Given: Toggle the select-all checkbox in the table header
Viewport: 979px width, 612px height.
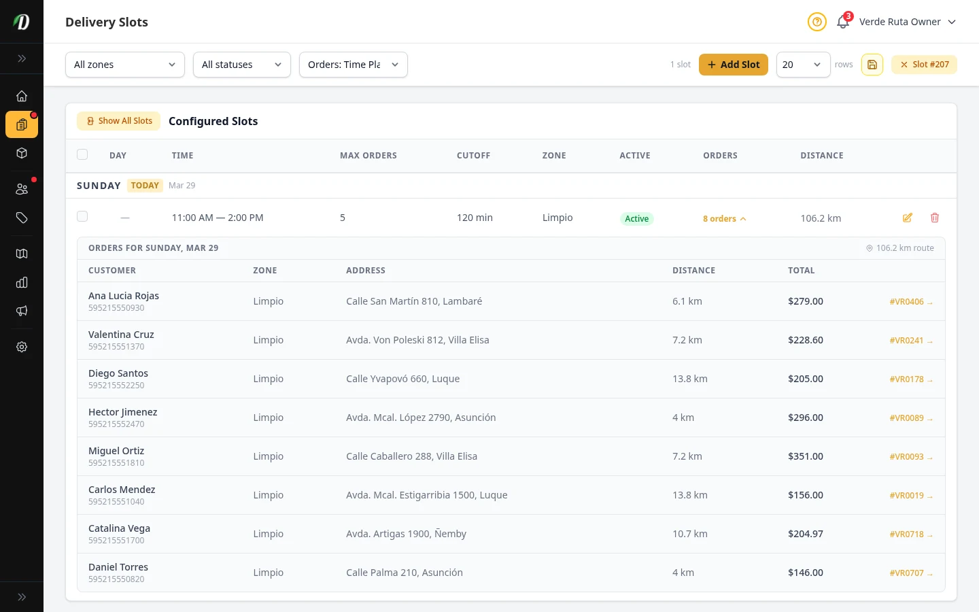Looking at the screenshot, I should point(82,154).
